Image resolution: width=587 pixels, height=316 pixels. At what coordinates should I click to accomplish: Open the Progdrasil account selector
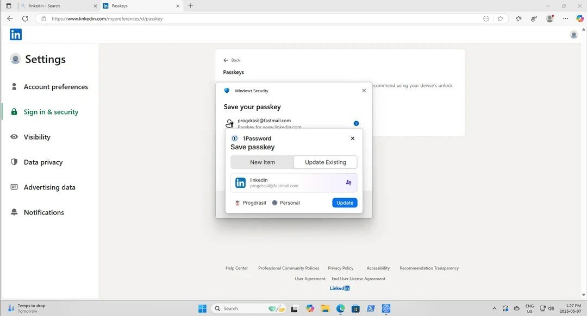pos(251,203)
